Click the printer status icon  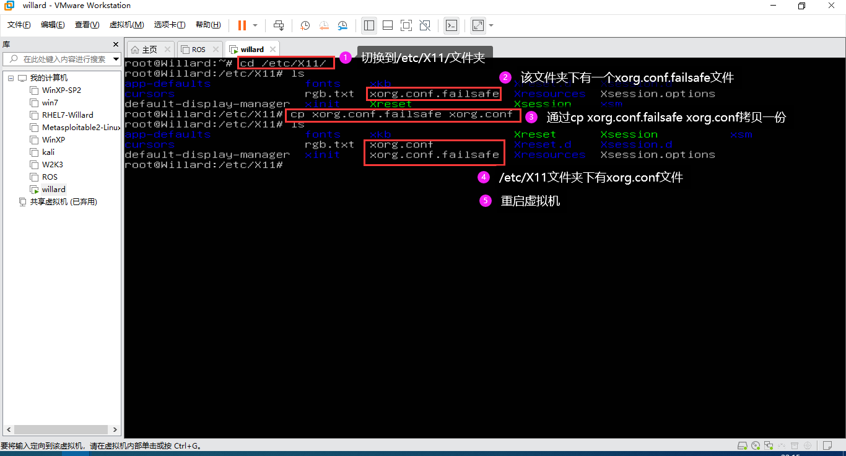[x=795, y=445]
